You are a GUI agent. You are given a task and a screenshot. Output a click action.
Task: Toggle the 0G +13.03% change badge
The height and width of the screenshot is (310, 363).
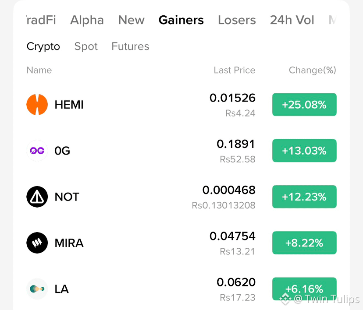click(x=304, y=151)
